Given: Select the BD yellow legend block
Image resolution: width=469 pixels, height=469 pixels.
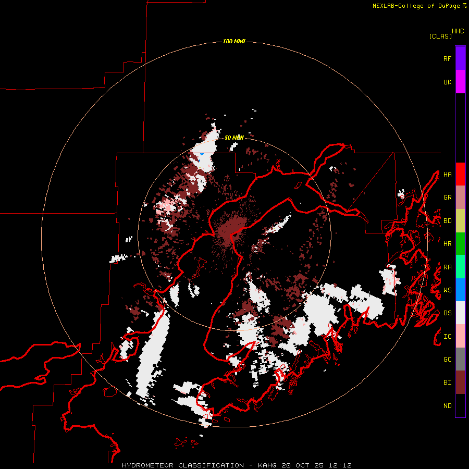Looking at the screenshot, I should (x=460, y=221).
